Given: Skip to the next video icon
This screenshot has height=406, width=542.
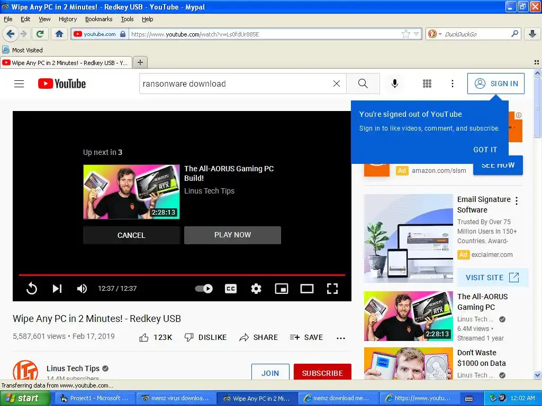Looking at the screenshot, I should click(x=57, y=288).
